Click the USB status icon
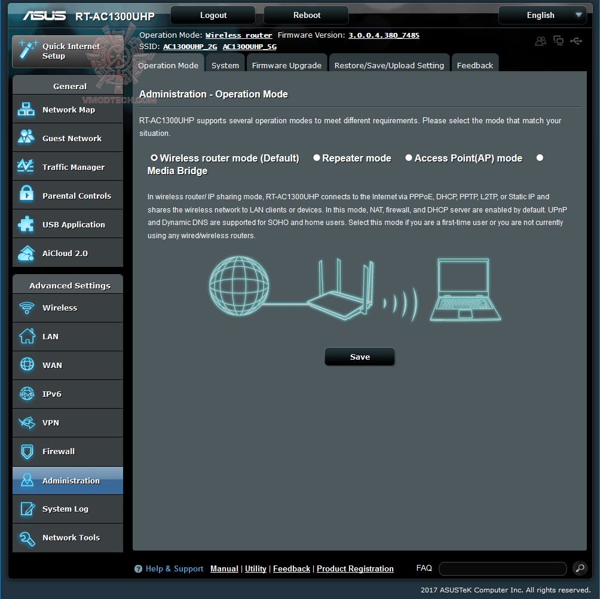The width and height of the screenshot is (600, 599). tap(576, 41)
